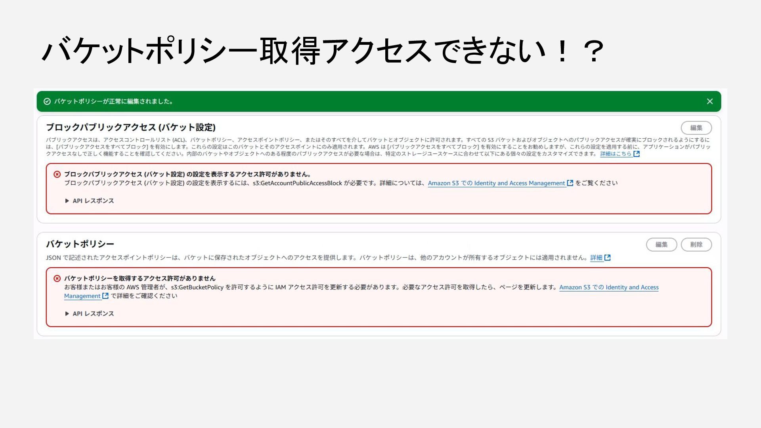Screen dimensions: 761x428
Task: Open IAM link in GetAccountPublicAccessBlock alert
Action: [x=496, y=183]
